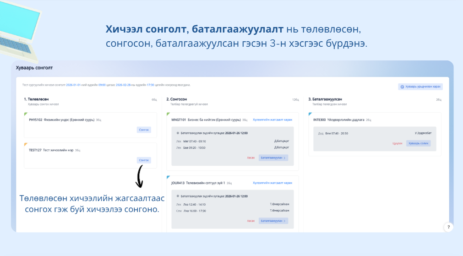The image size is (463, 256).
Task: Select the INTE300 Үйлдвэрлэлийн дадлага course title
Action: (x=339, y=120)
